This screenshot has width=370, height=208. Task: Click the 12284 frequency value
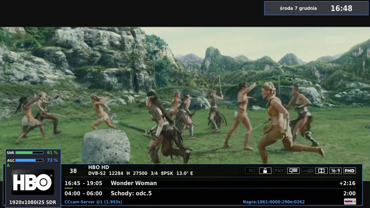click(116, 173)
